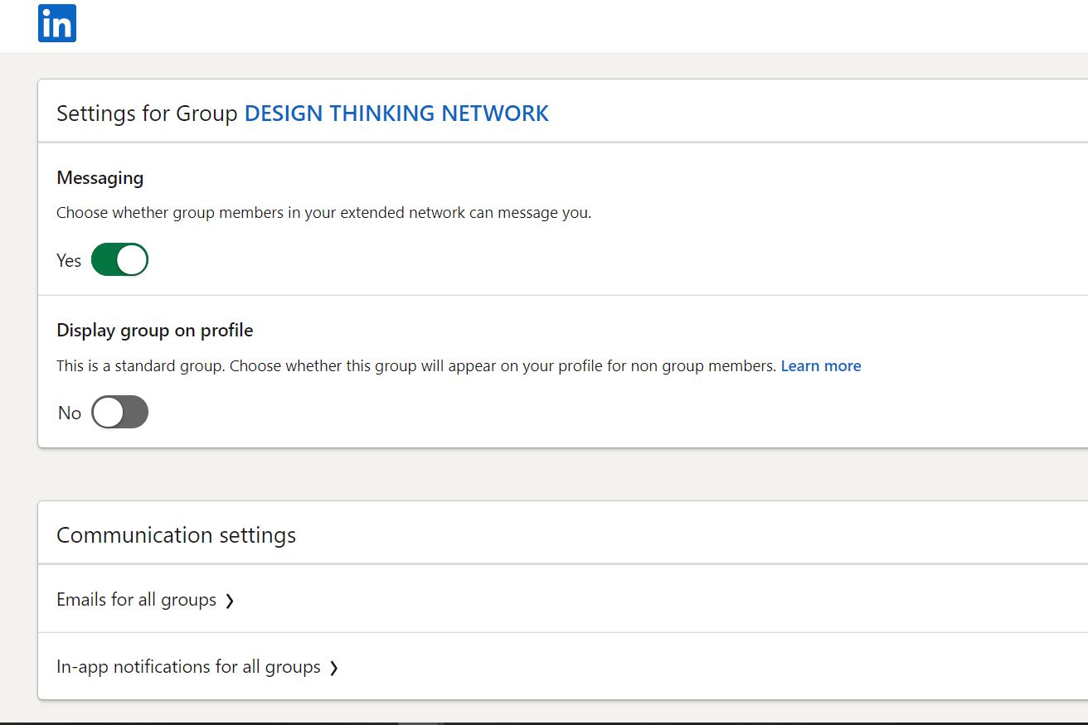Select the Communication settings heading

[x=176, y=534]
